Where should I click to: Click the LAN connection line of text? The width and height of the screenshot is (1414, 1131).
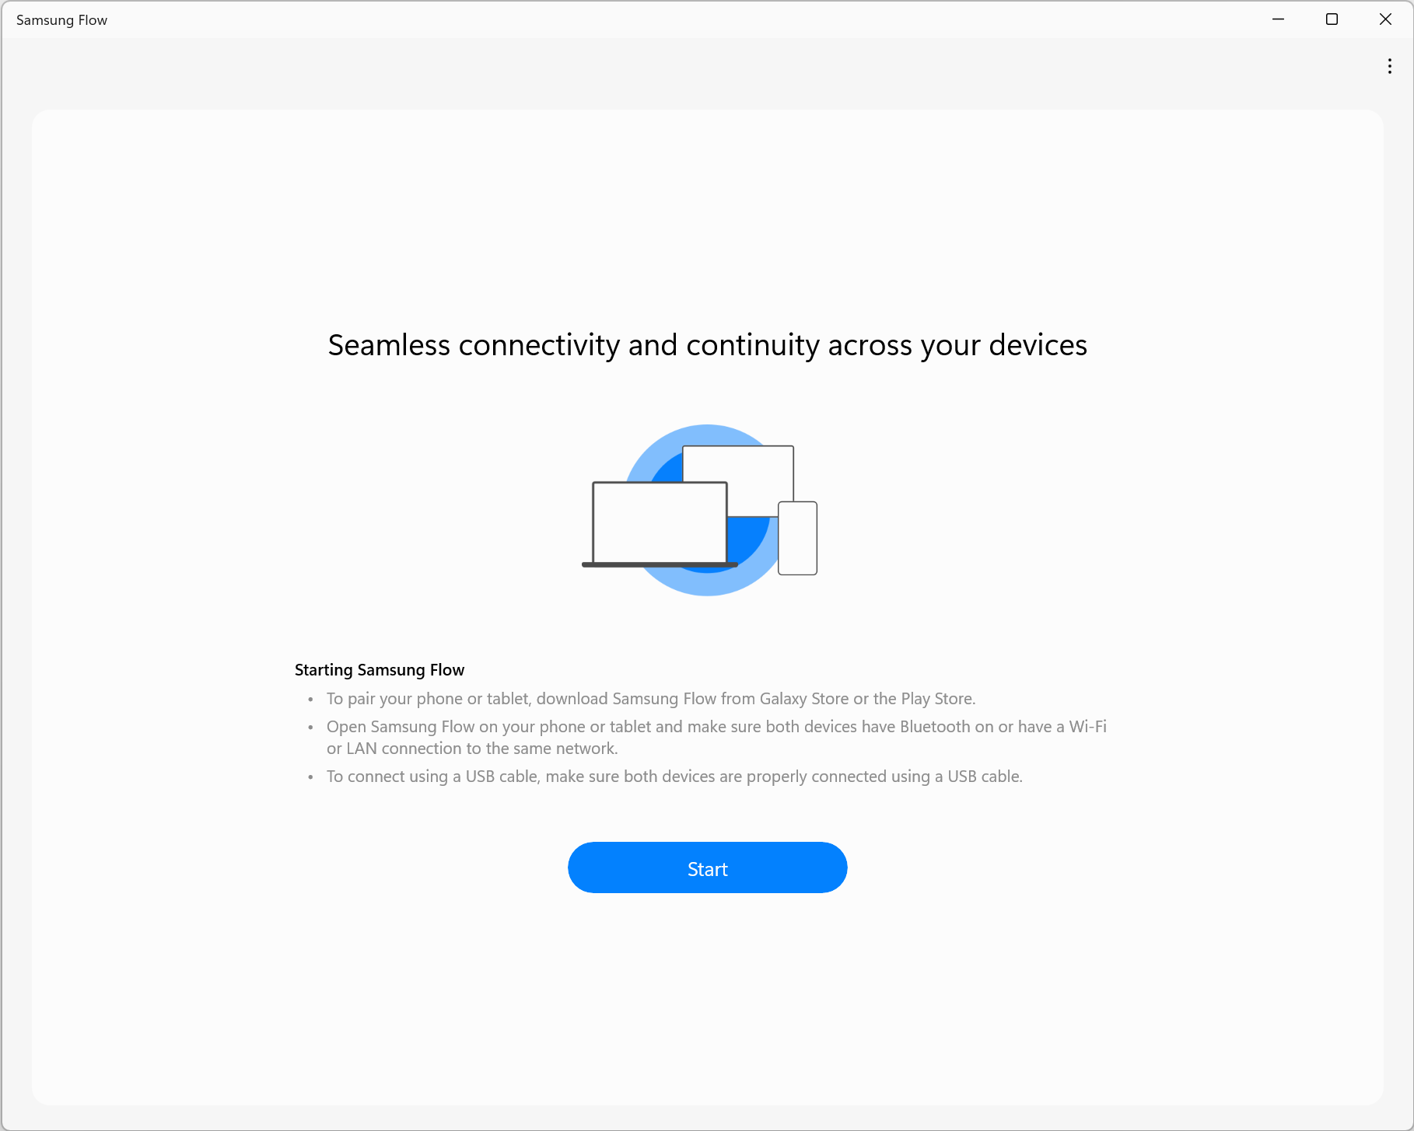coord(472,749)
